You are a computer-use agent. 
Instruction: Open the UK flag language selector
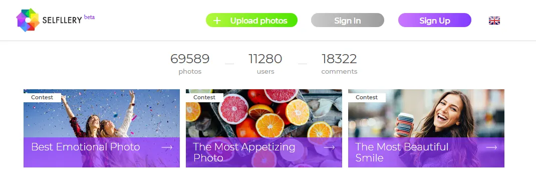[494, 21]
